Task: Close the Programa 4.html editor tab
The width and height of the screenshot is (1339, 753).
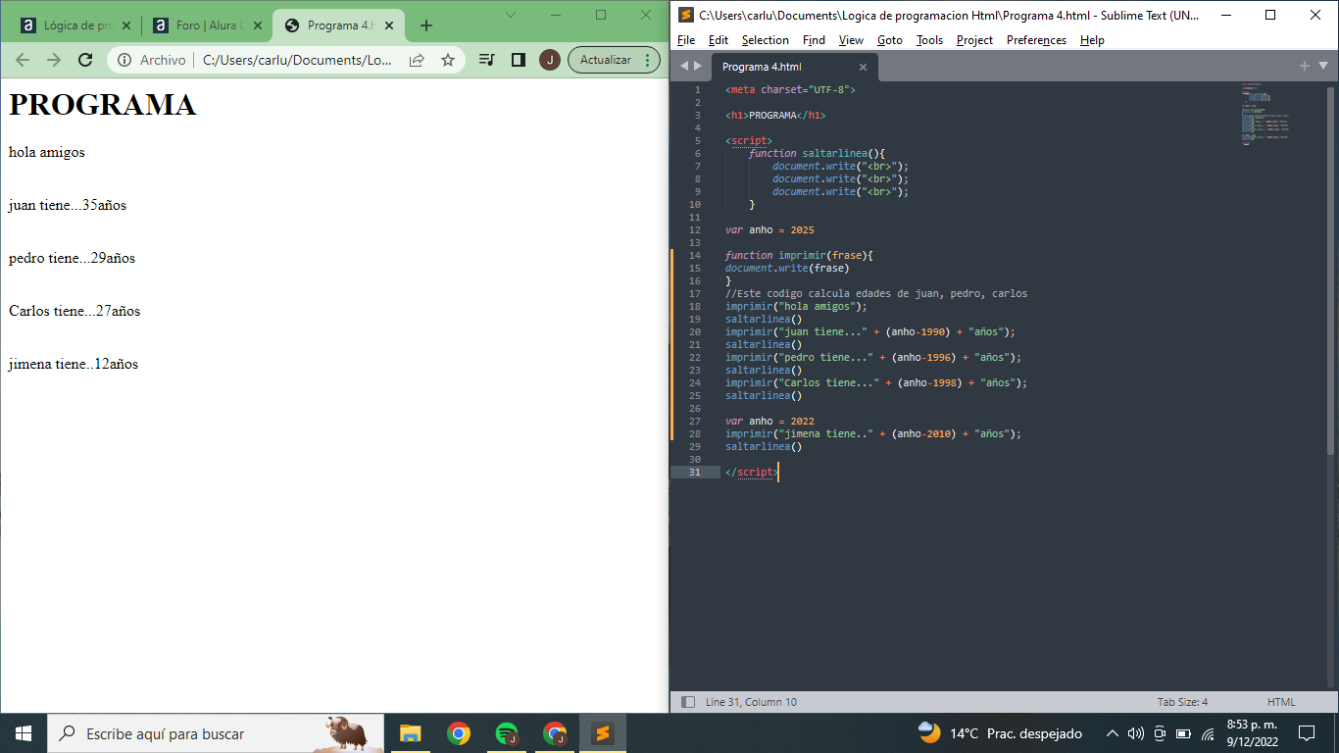Action: point(863,67)
